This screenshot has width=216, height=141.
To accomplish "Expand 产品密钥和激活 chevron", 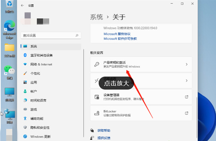I will 186,64.
